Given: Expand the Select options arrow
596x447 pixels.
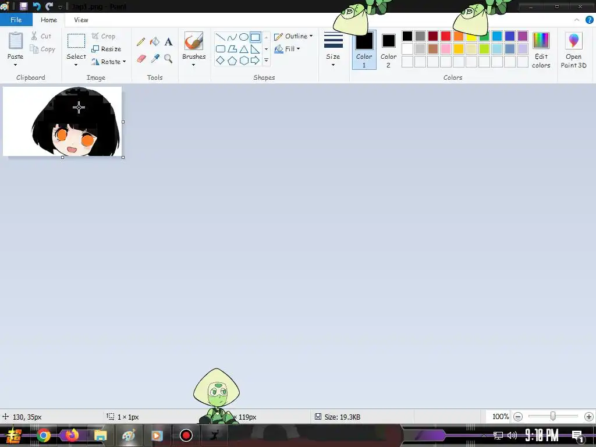Looking at the screenshot, I should coord(76,65).
